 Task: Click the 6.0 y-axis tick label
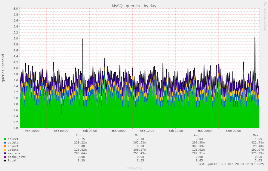[x=16, y=9]
